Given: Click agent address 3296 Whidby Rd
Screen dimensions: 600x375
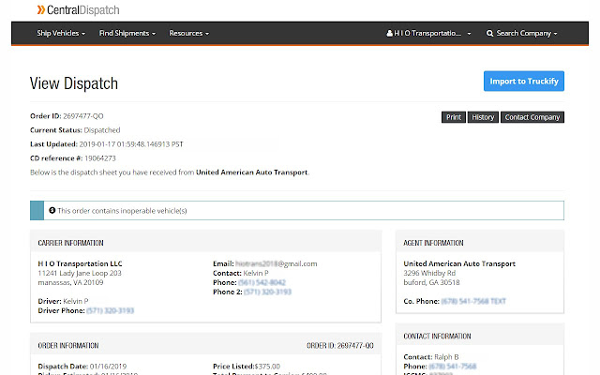Looking at the screenshot, I should pyautogui.click(x=429, y=273).
